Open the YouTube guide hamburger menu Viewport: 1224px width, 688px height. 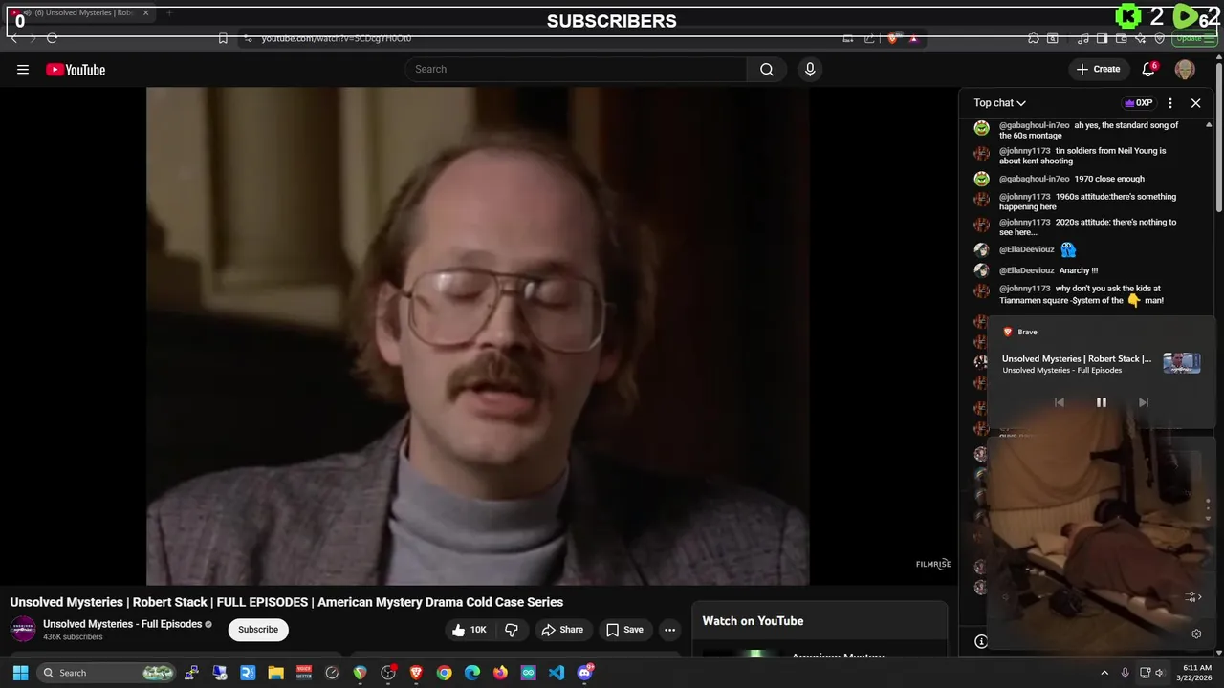coord(23,70)
